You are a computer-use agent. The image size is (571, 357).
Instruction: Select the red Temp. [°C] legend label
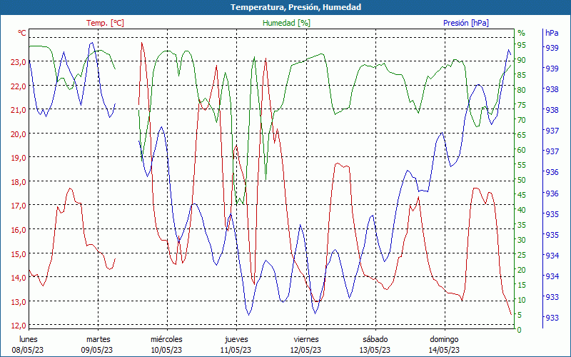(x=105, y=23)
